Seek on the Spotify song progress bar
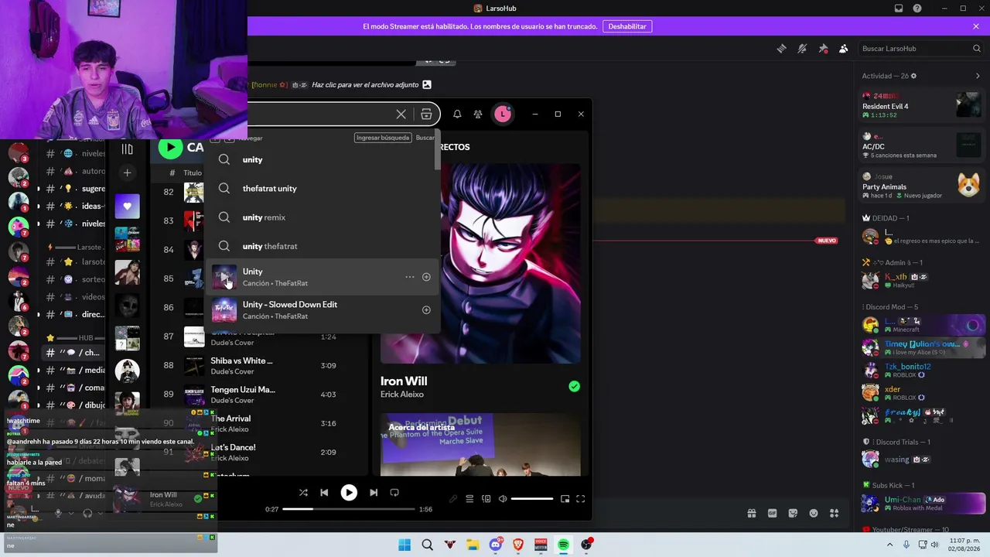 click(x=349, y=509)
